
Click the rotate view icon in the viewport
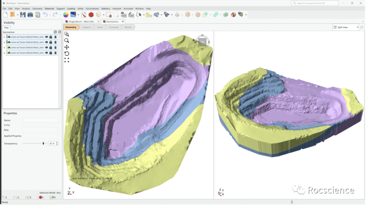click(67, 53)
